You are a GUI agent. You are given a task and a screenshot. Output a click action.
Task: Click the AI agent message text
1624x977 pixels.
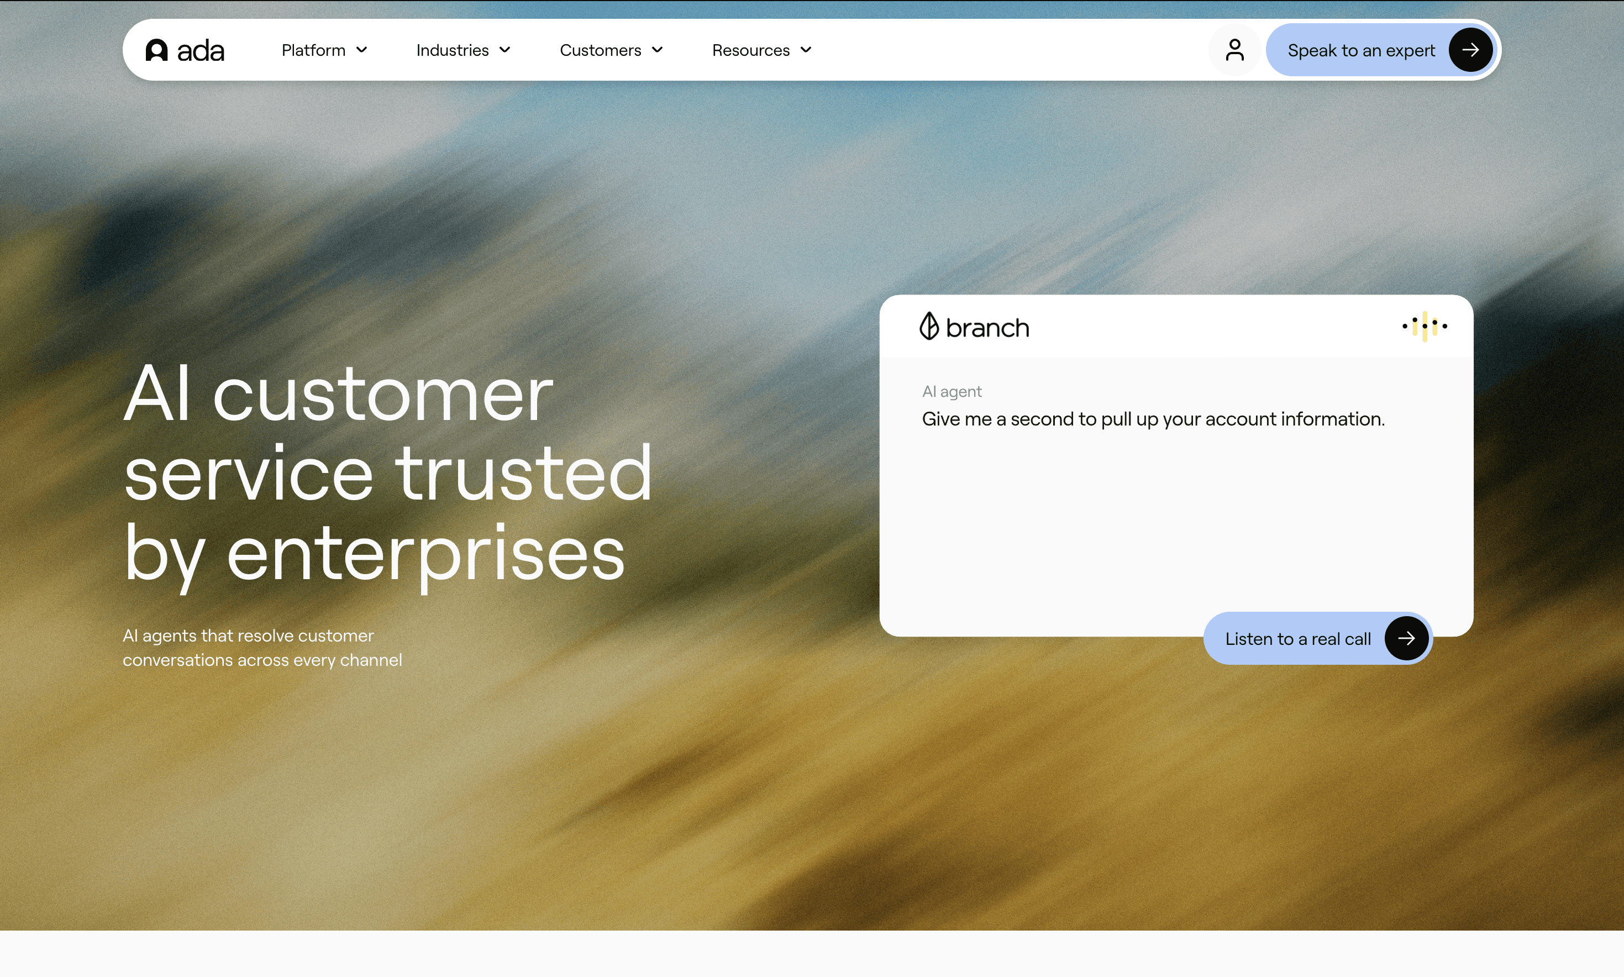[1153, 419]
